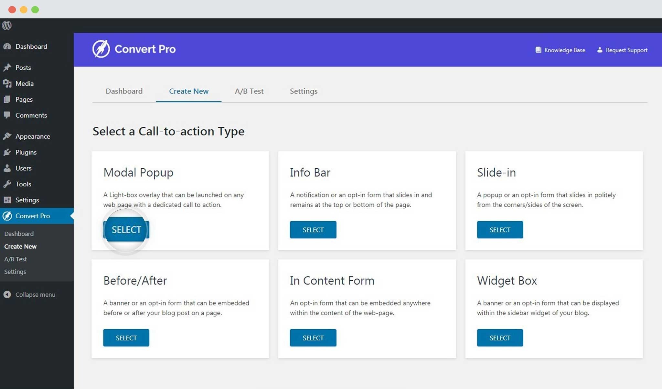Click the Convert Pro header logo
Image resolution: width=662 pixels, height=389 pixels.
134,49
